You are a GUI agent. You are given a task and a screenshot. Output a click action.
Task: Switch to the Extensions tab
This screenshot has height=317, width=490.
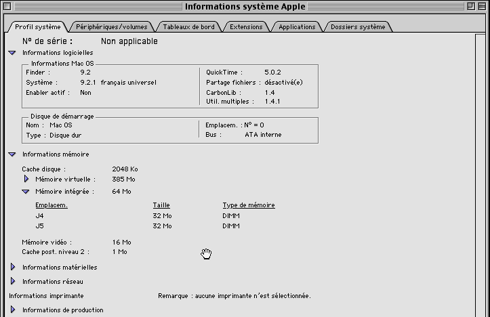246,27
